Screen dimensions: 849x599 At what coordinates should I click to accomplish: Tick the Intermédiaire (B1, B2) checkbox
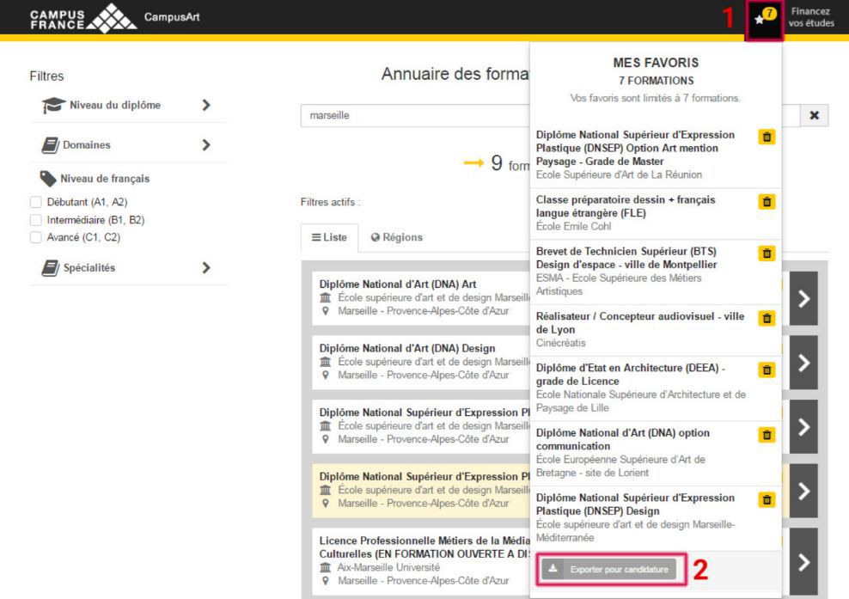(x=36, y=220)
